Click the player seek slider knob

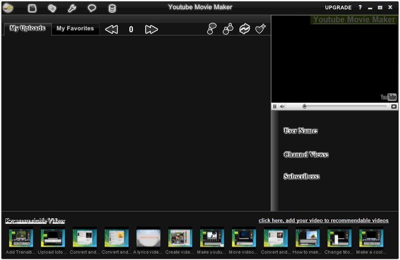click(304, 106)
